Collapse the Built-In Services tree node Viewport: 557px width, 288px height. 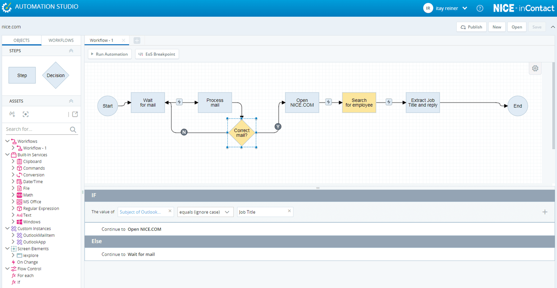(7, 155)
